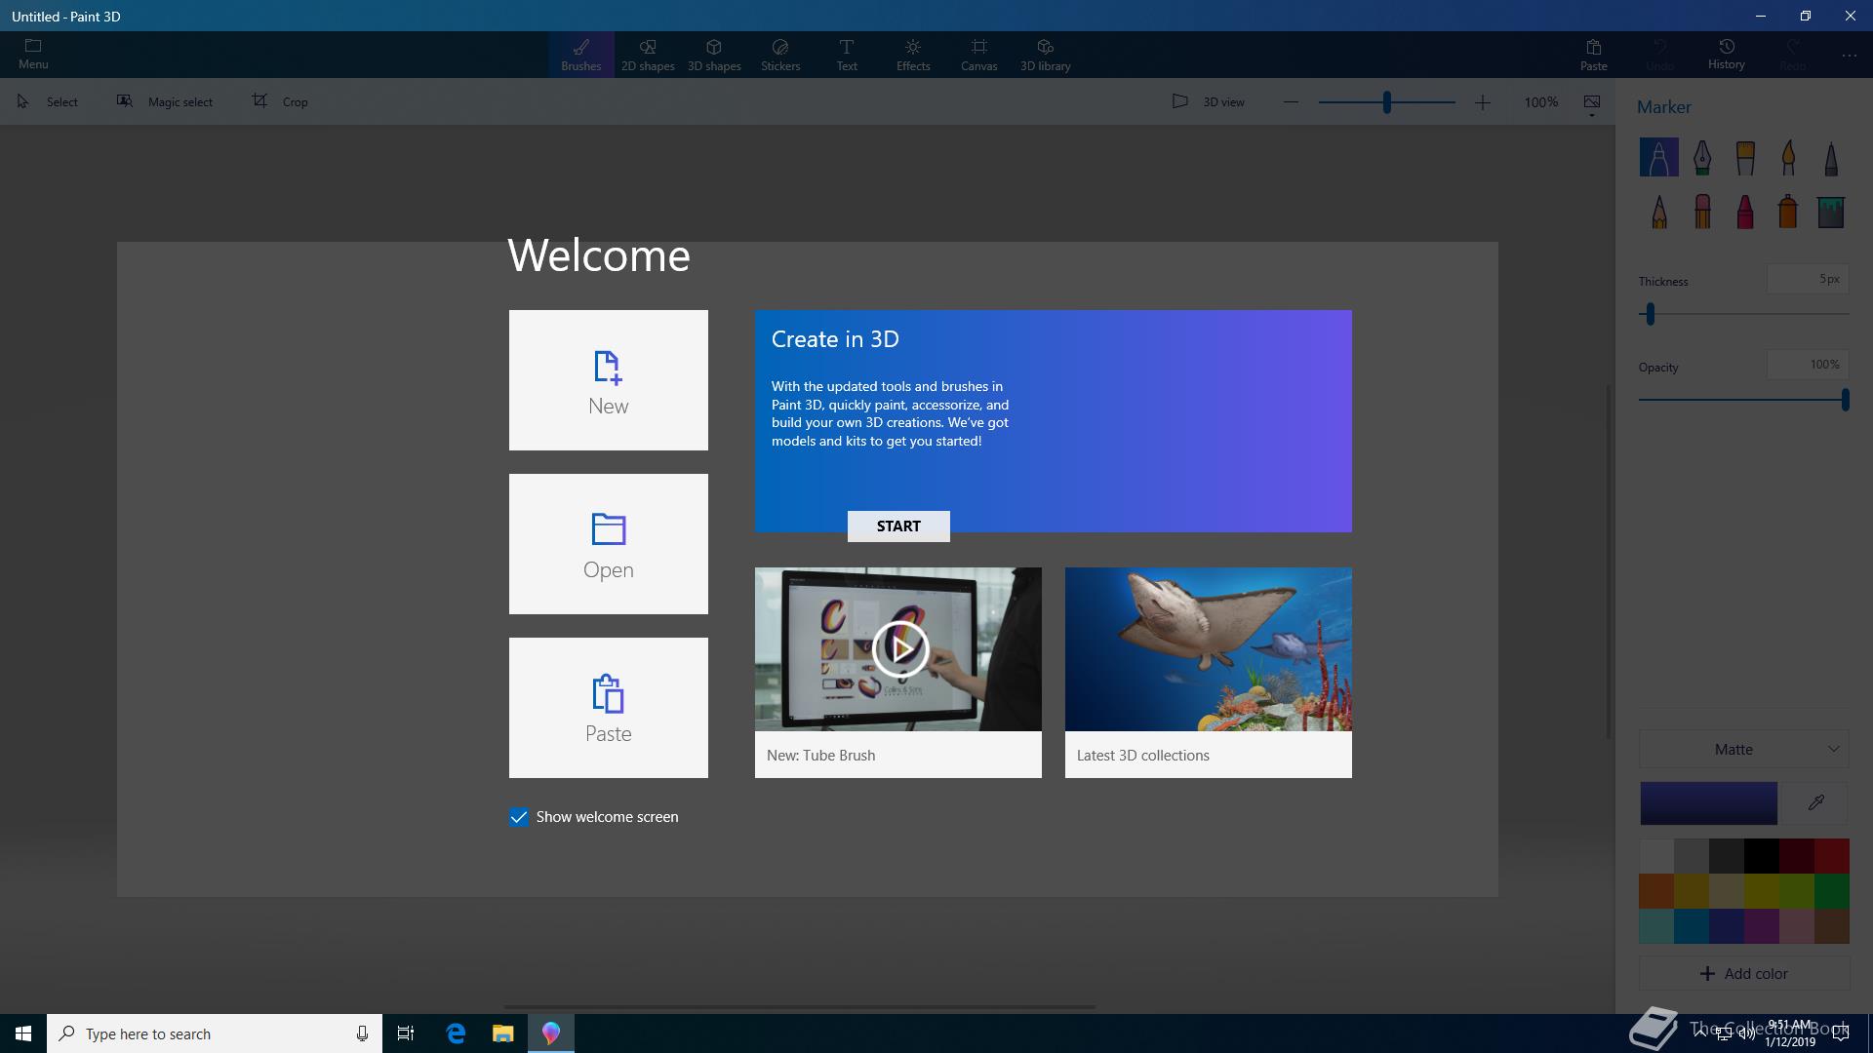Screen dimensions: 1873x1053
Task: Click the zoom out minus button
Action: click(x=1291, y=101)
